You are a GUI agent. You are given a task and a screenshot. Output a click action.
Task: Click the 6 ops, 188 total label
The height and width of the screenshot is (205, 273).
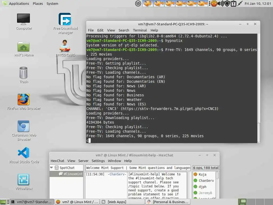[x=206, y=168]
